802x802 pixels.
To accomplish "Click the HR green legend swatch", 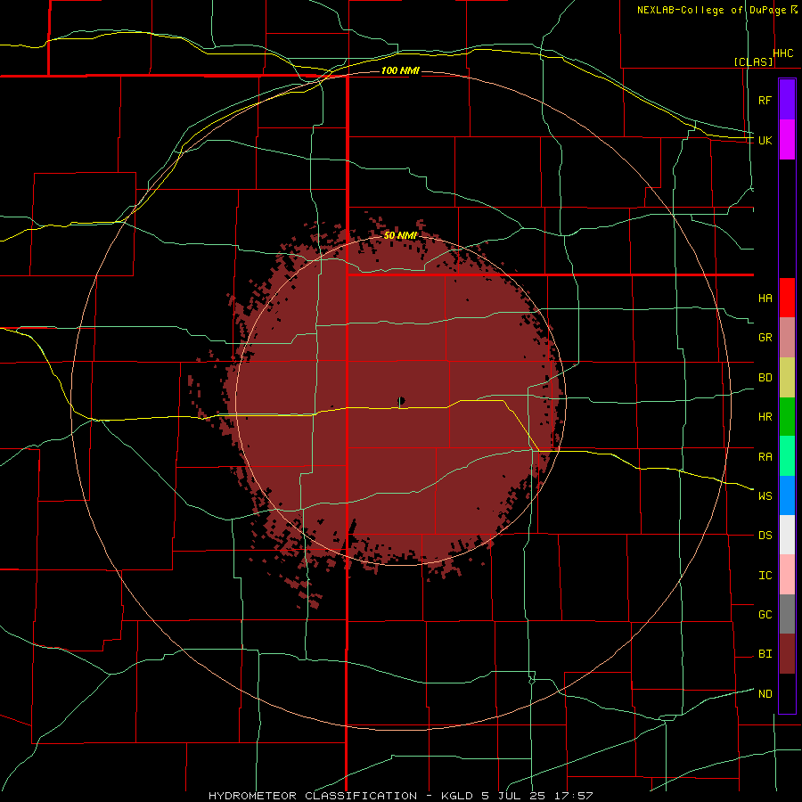I will [x=787, y=416].
